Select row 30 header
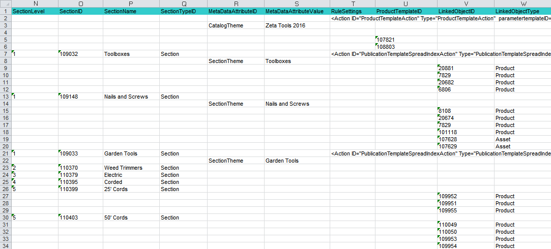This screenshot has height=249, width=551. tap(6, 217)
